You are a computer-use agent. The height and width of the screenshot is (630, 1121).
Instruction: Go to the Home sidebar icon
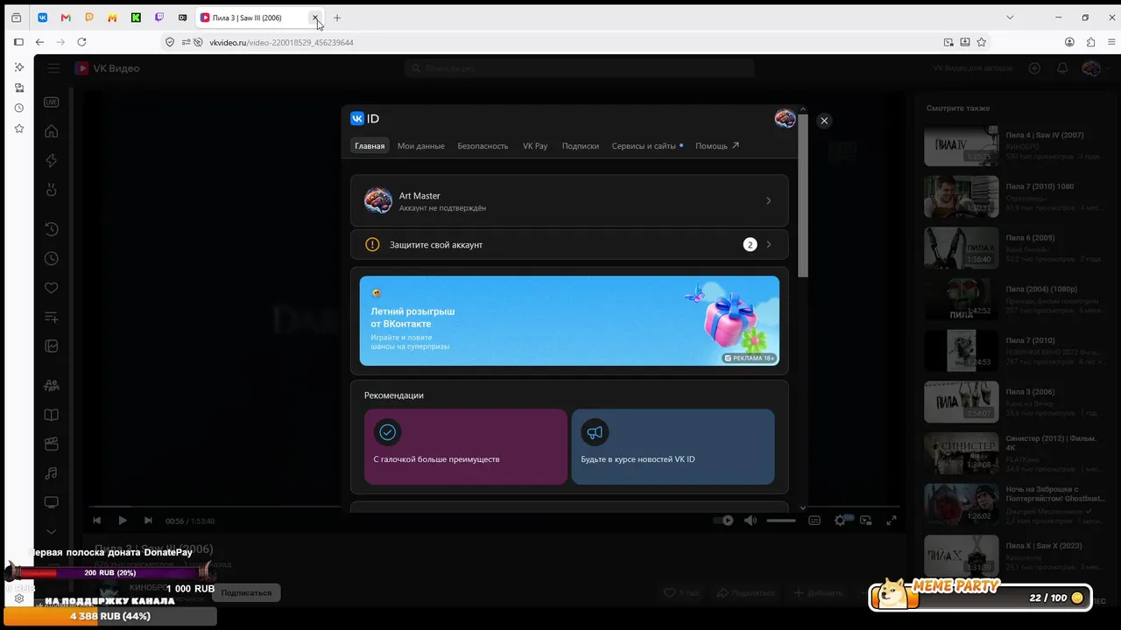pyautogui.click(x=52, y=131)
